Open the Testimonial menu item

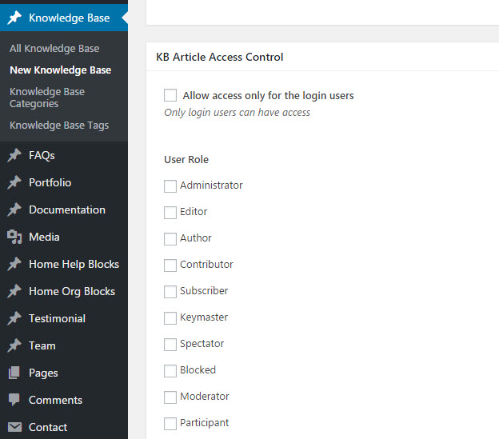click(x=57, y=319)
